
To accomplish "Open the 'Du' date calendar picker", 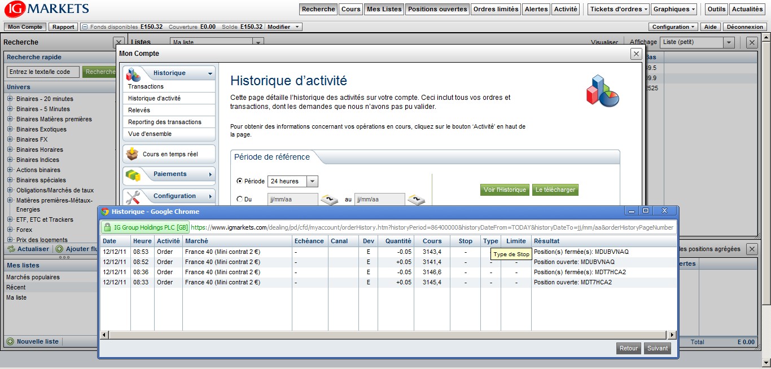I will pyautogui.click(x=329, y=199).
